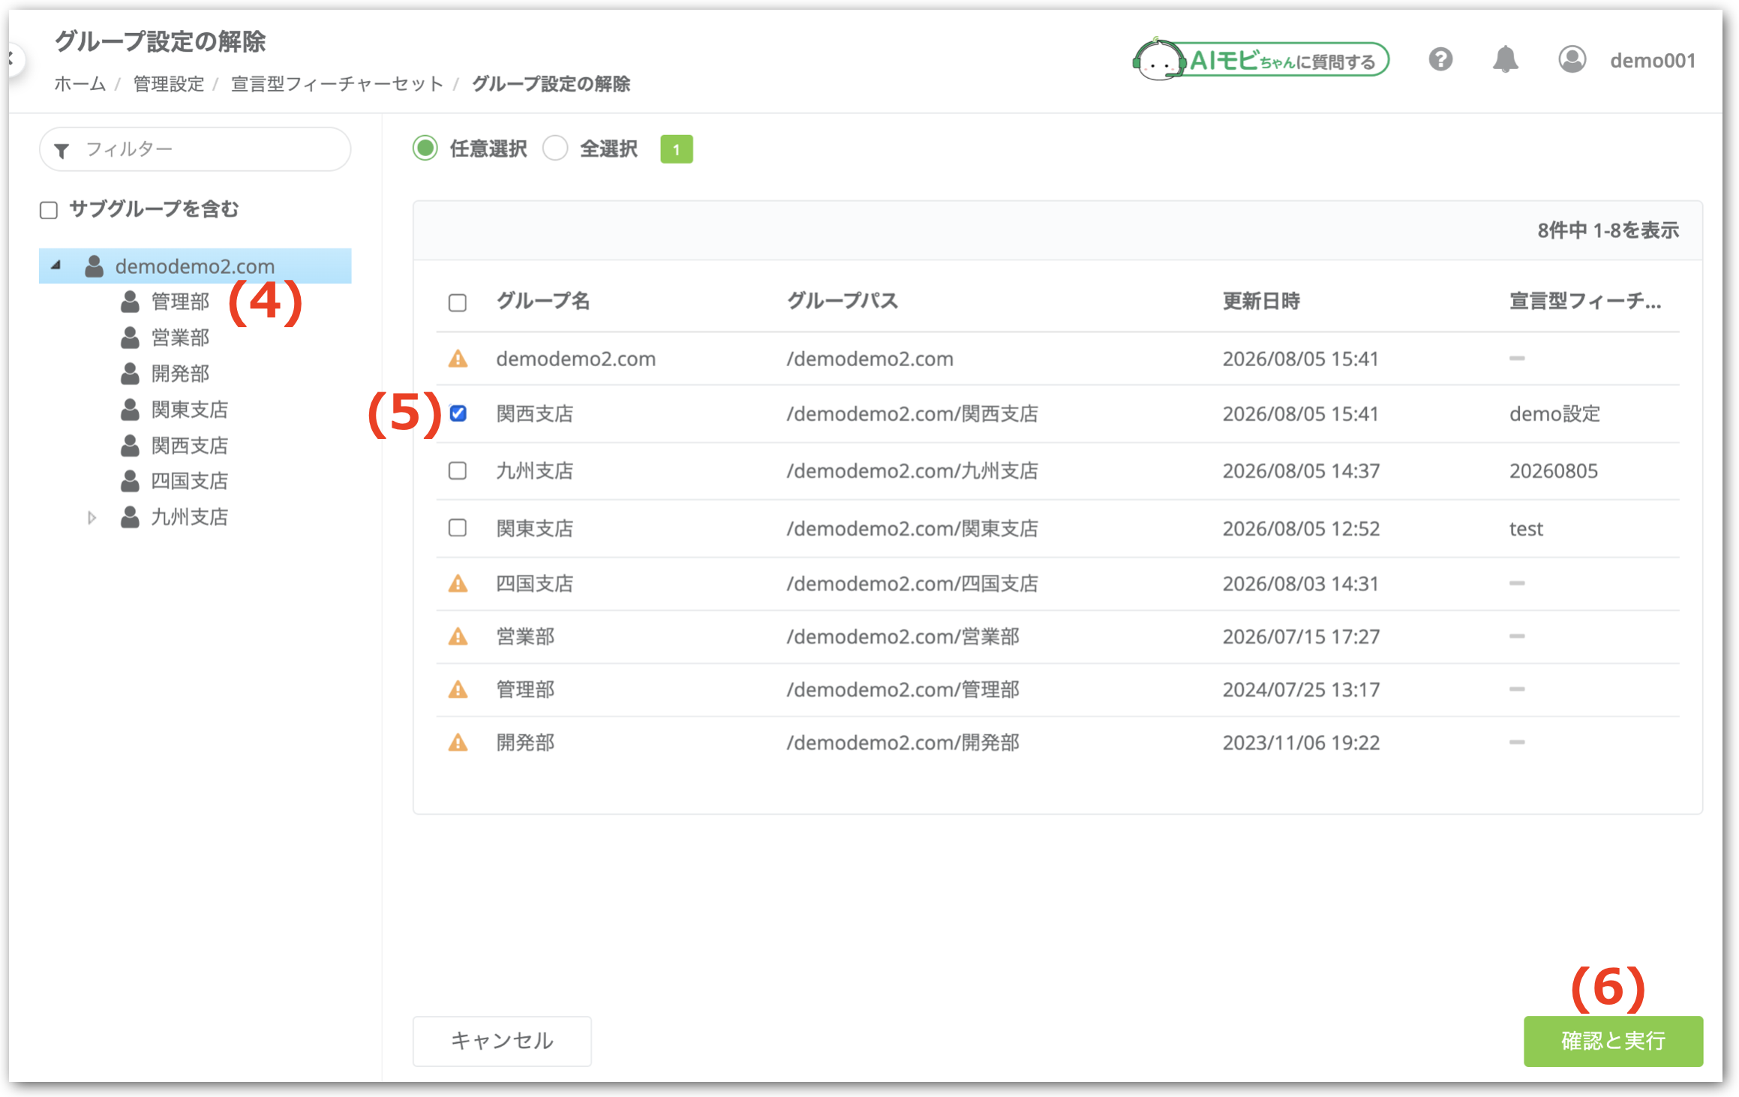Select the 全選択 radio button
This screenshot has height=1097, width=1739.
(x=555, y=148)
